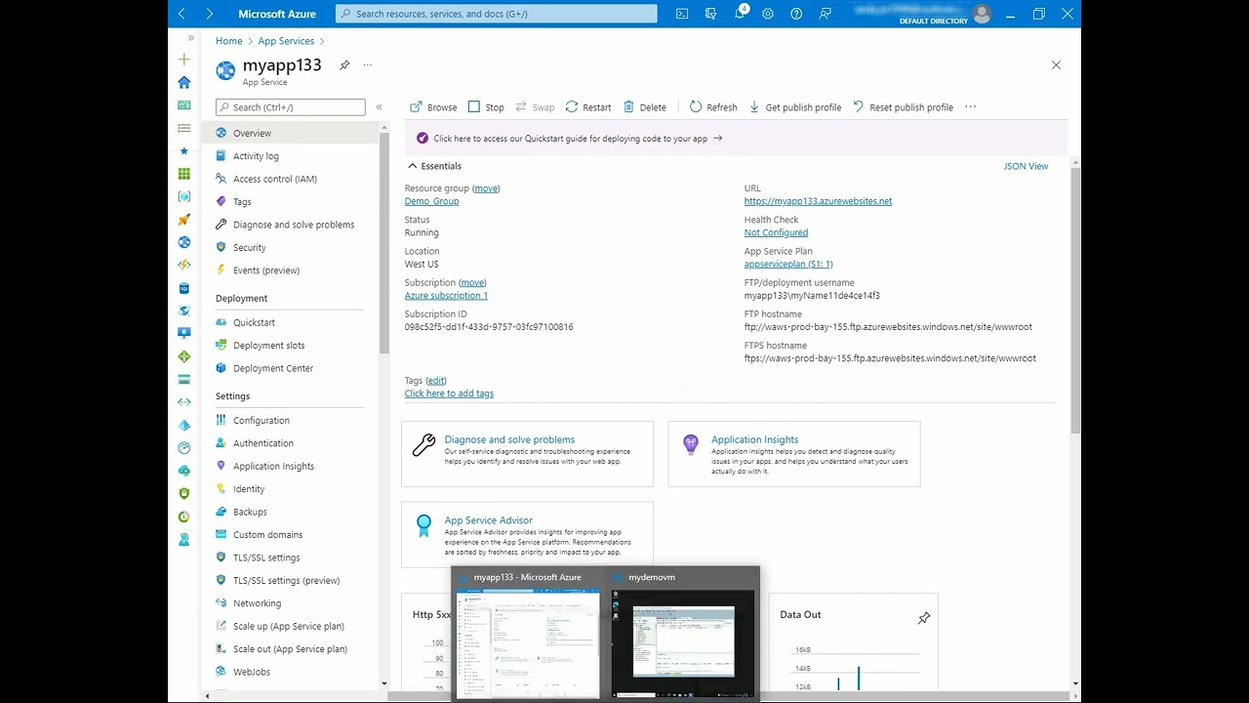Open command bar overflow ellipsis
This screenshot has height=703, width=1249.
tap(971, 107)
